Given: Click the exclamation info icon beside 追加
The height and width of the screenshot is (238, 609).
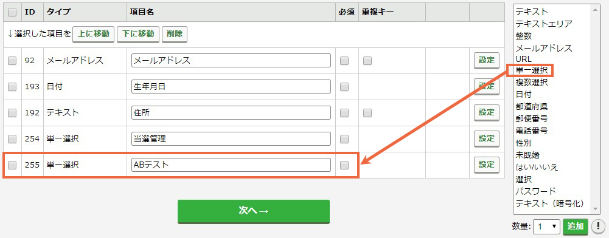Looking at the screenshot, I should point(596,226).
